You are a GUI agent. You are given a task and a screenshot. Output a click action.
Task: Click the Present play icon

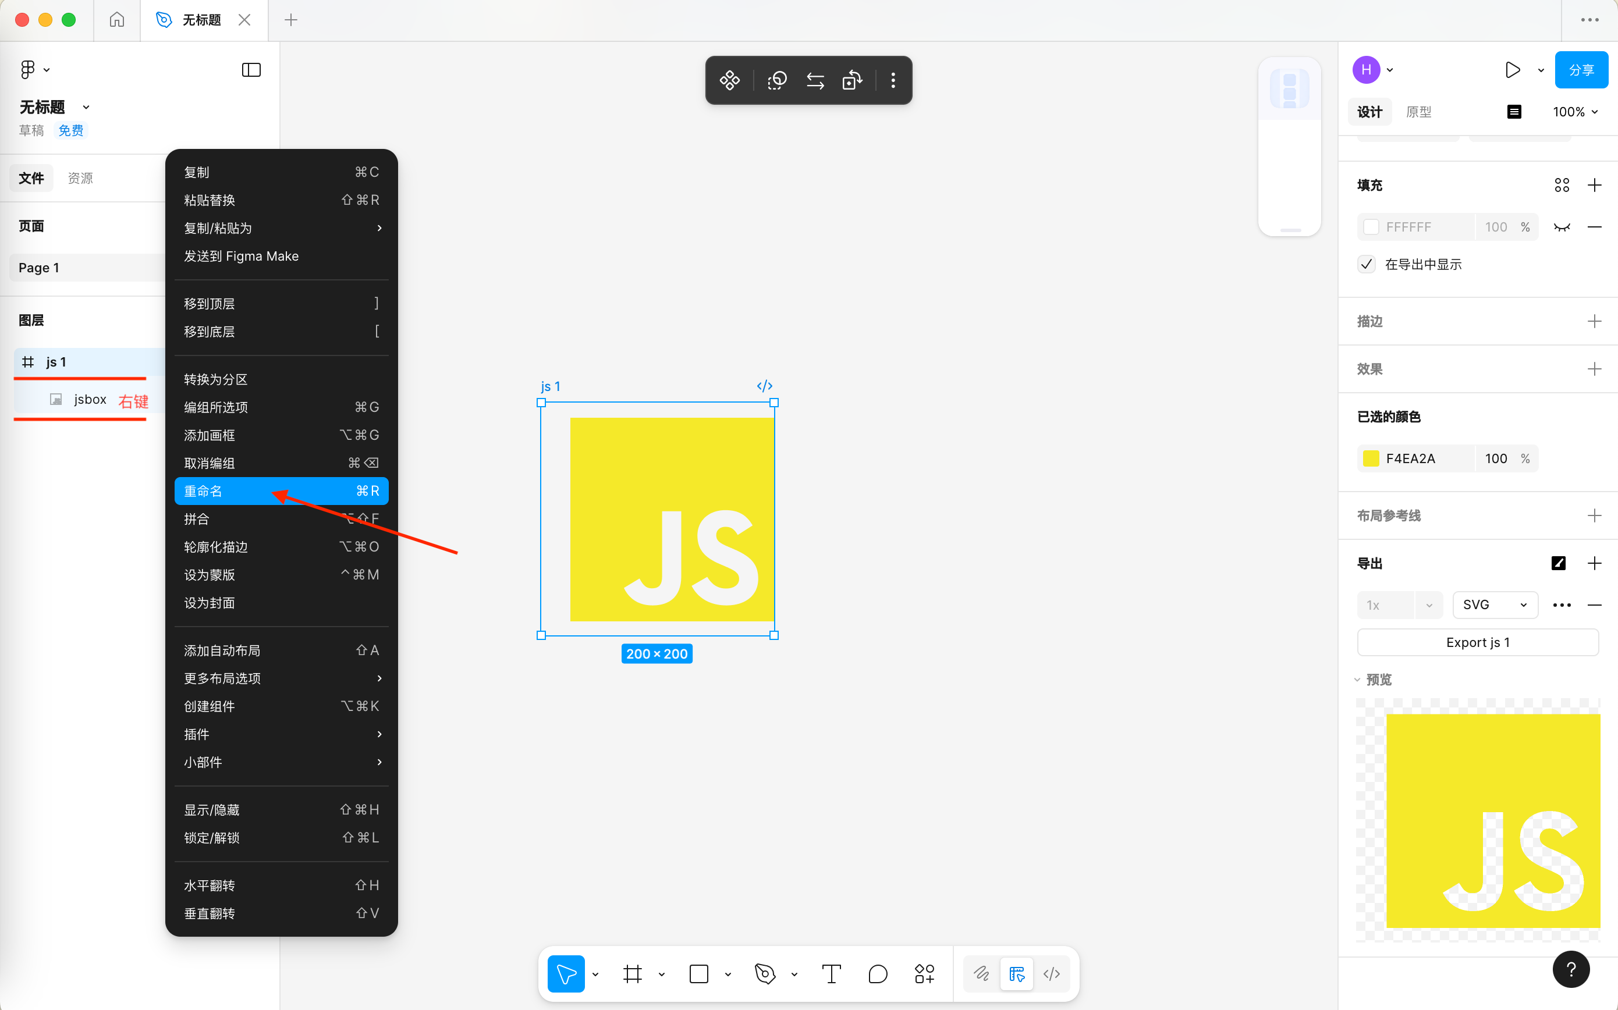(x=1513, y=70)
